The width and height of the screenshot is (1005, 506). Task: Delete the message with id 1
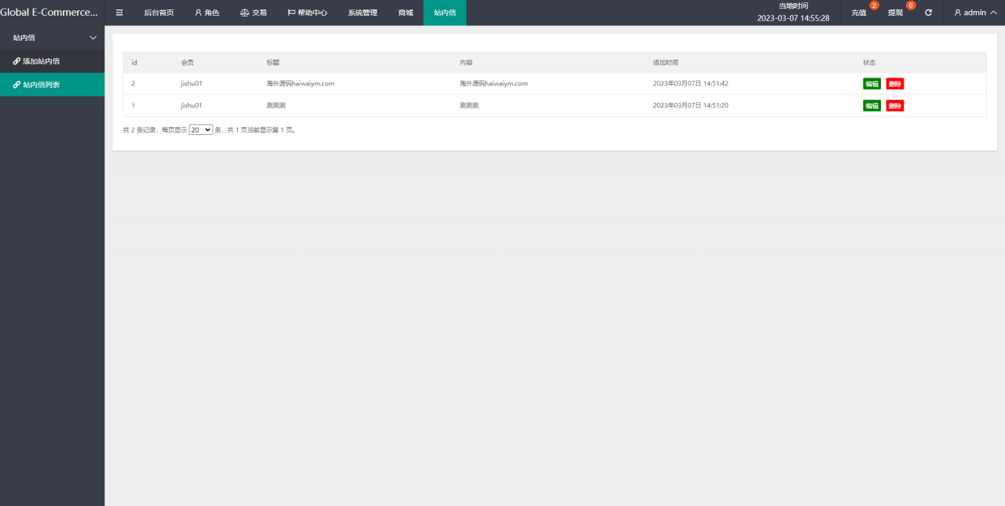(895, 106)
